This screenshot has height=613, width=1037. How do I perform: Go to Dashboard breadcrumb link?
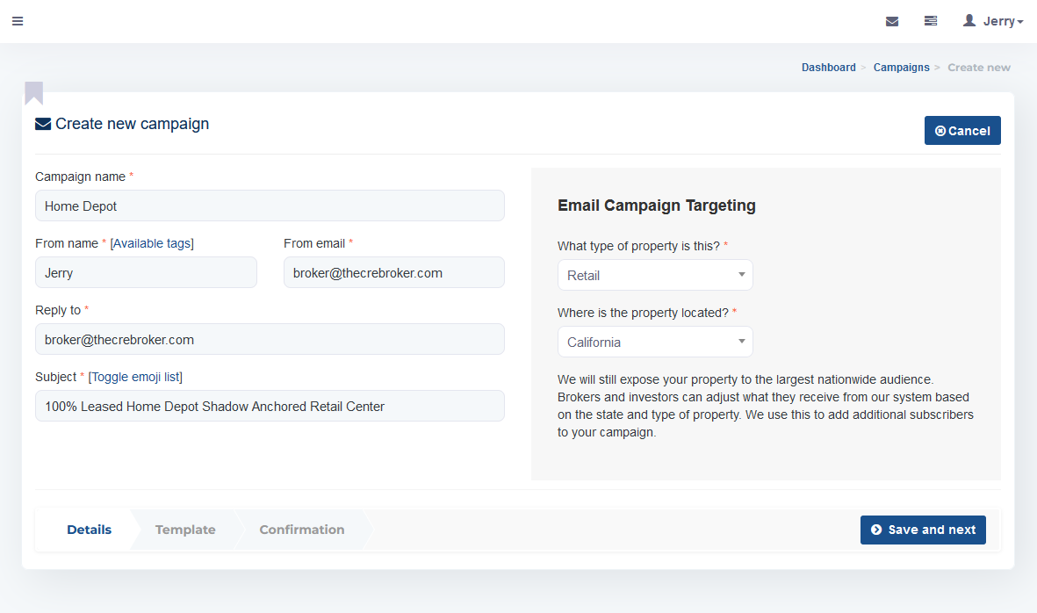[x=828, y=68]
